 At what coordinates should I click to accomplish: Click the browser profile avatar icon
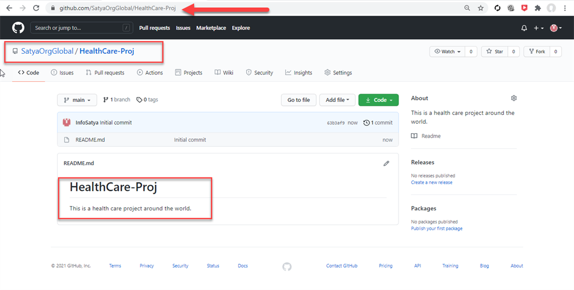point(552,8)
